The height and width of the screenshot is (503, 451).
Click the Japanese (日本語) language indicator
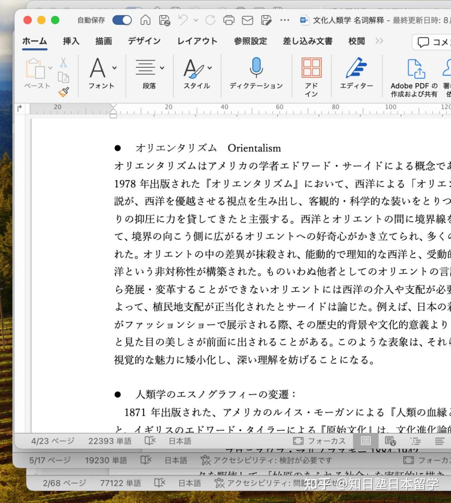pos(180,441)
